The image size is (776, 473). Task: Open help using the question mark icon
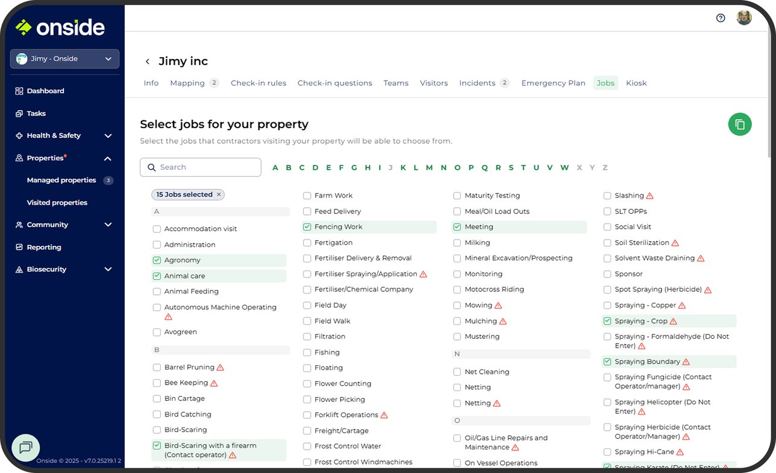click(x=721, y=18)
